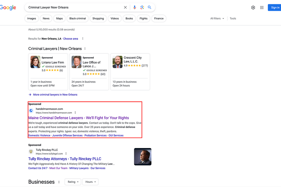Open the Law Office of Lance J. photo
Viewport: 281px width, 187px height.
[x=76, y=62]
